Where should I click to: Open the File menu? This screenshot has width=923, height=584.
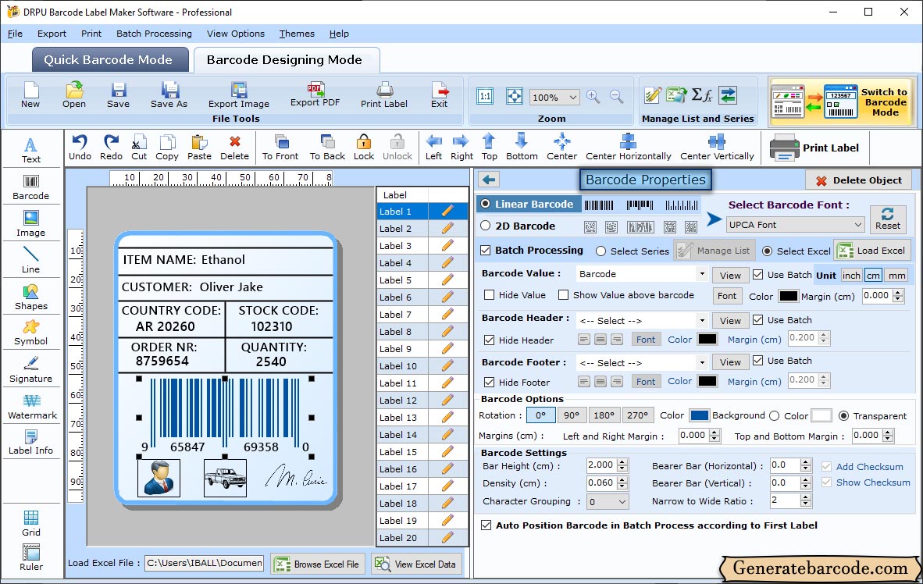pyautogui.click(x=15, y=34)
